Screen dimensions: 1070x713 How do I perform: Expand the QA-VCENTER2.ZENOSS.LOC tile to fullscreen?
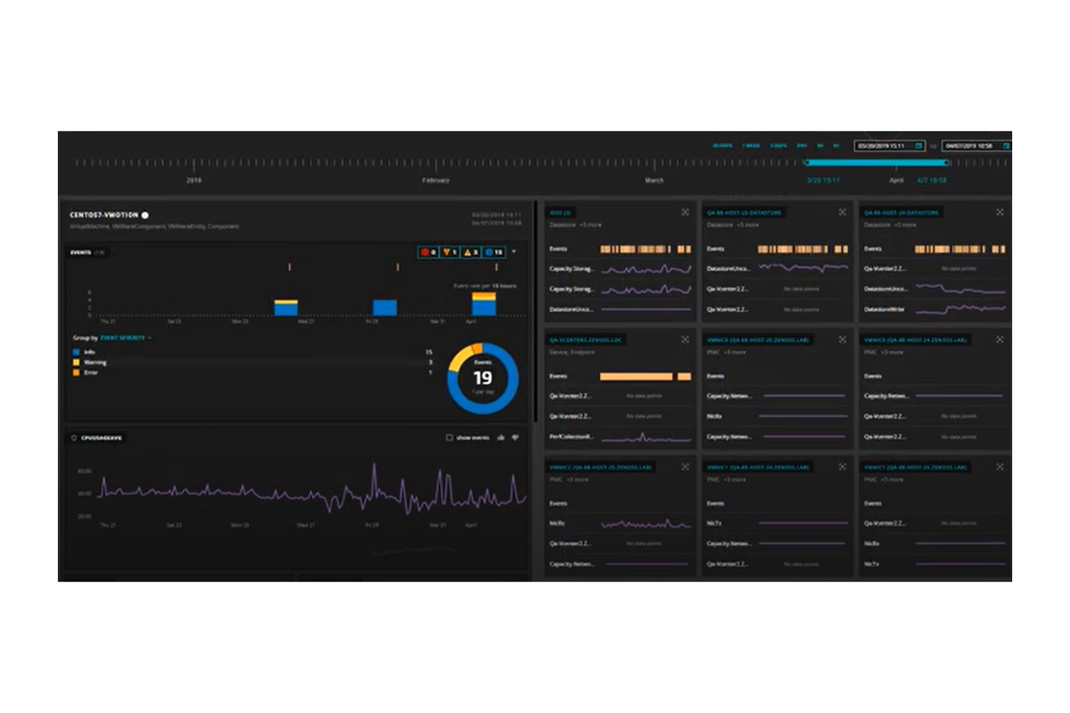pos(684,339)
